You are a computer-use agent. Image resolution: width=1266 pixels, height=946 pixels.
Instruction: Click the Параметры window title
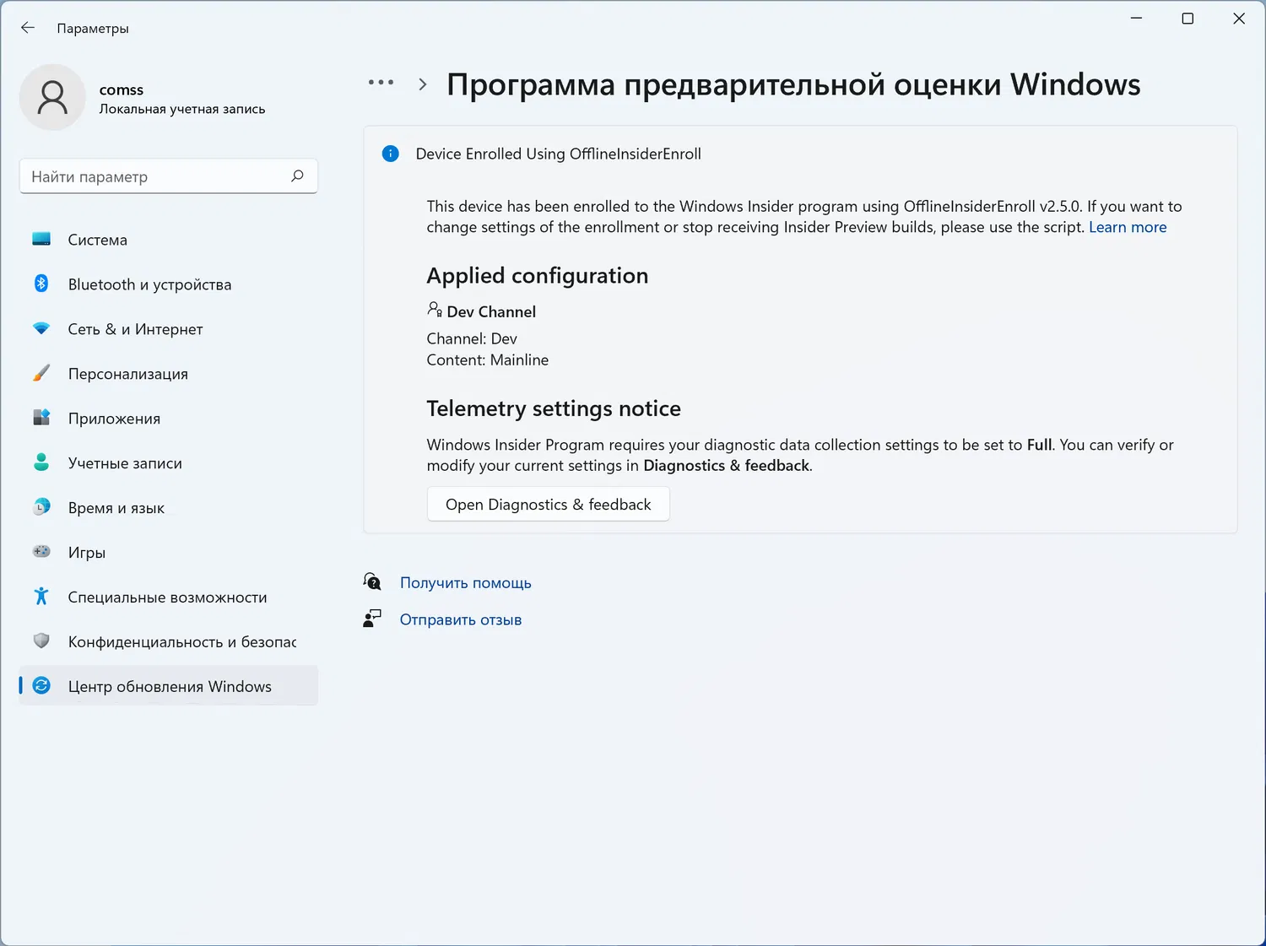click(x=93, y=29)
